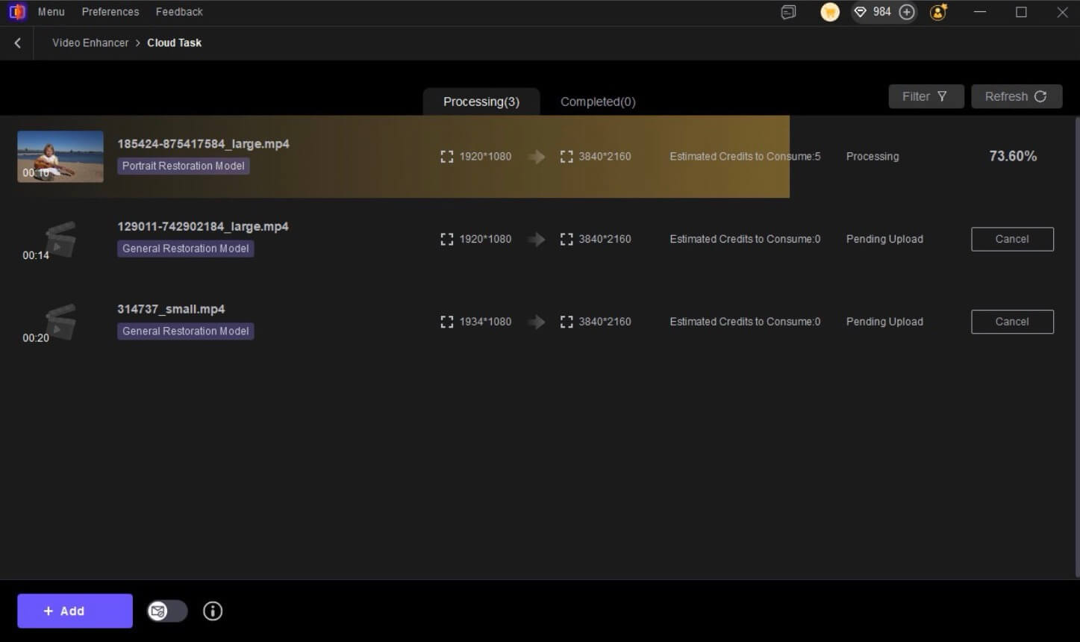Click the diamond credits icon
The height and width of the screenshot is (642, 1080).
click(861, 12)
